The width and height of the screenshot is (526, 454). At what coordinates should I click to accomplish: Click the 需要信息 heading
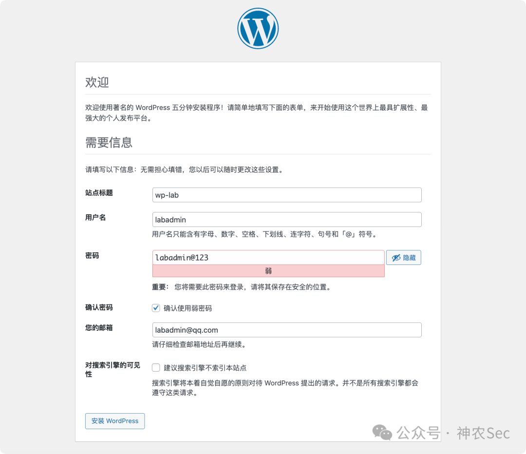pos(109,142)
